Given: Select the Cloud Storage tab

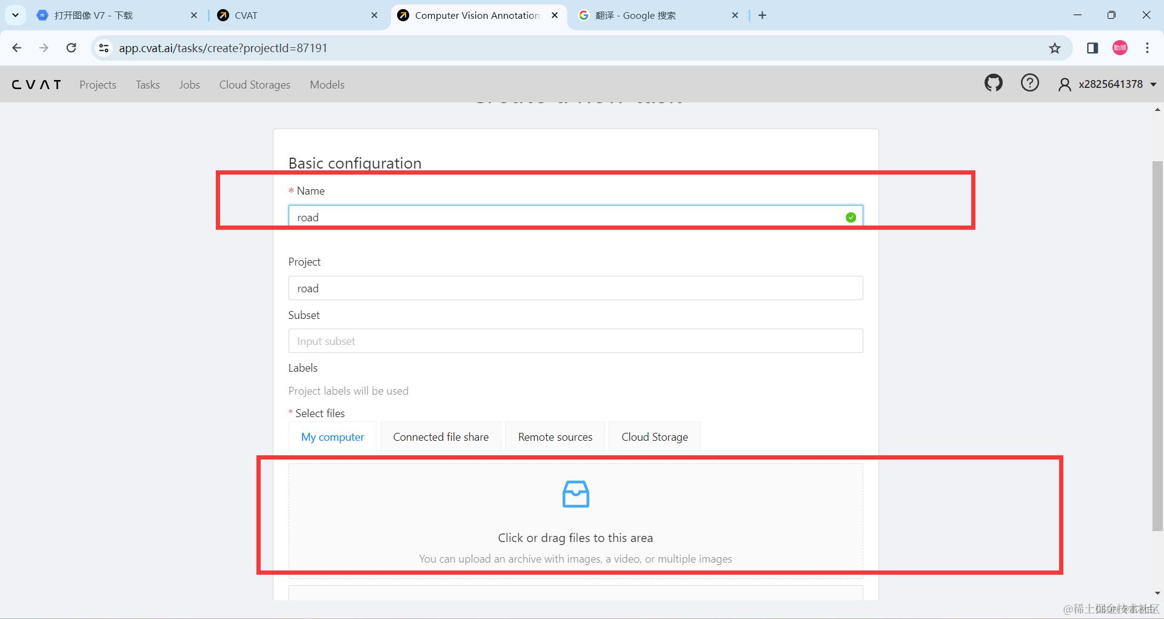Looking at the screenshot, I should [x=655, y=437].
